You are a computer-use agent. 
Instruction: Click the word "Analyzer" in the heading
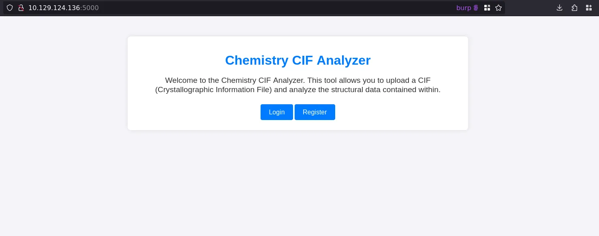point(343,60)
